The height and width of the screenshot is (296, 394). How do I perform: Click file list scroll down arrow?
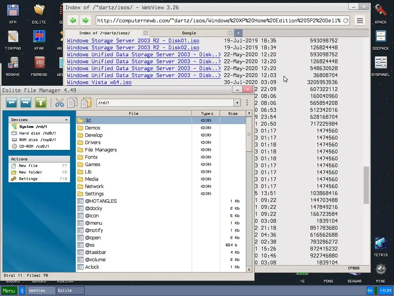pos(249,269)
